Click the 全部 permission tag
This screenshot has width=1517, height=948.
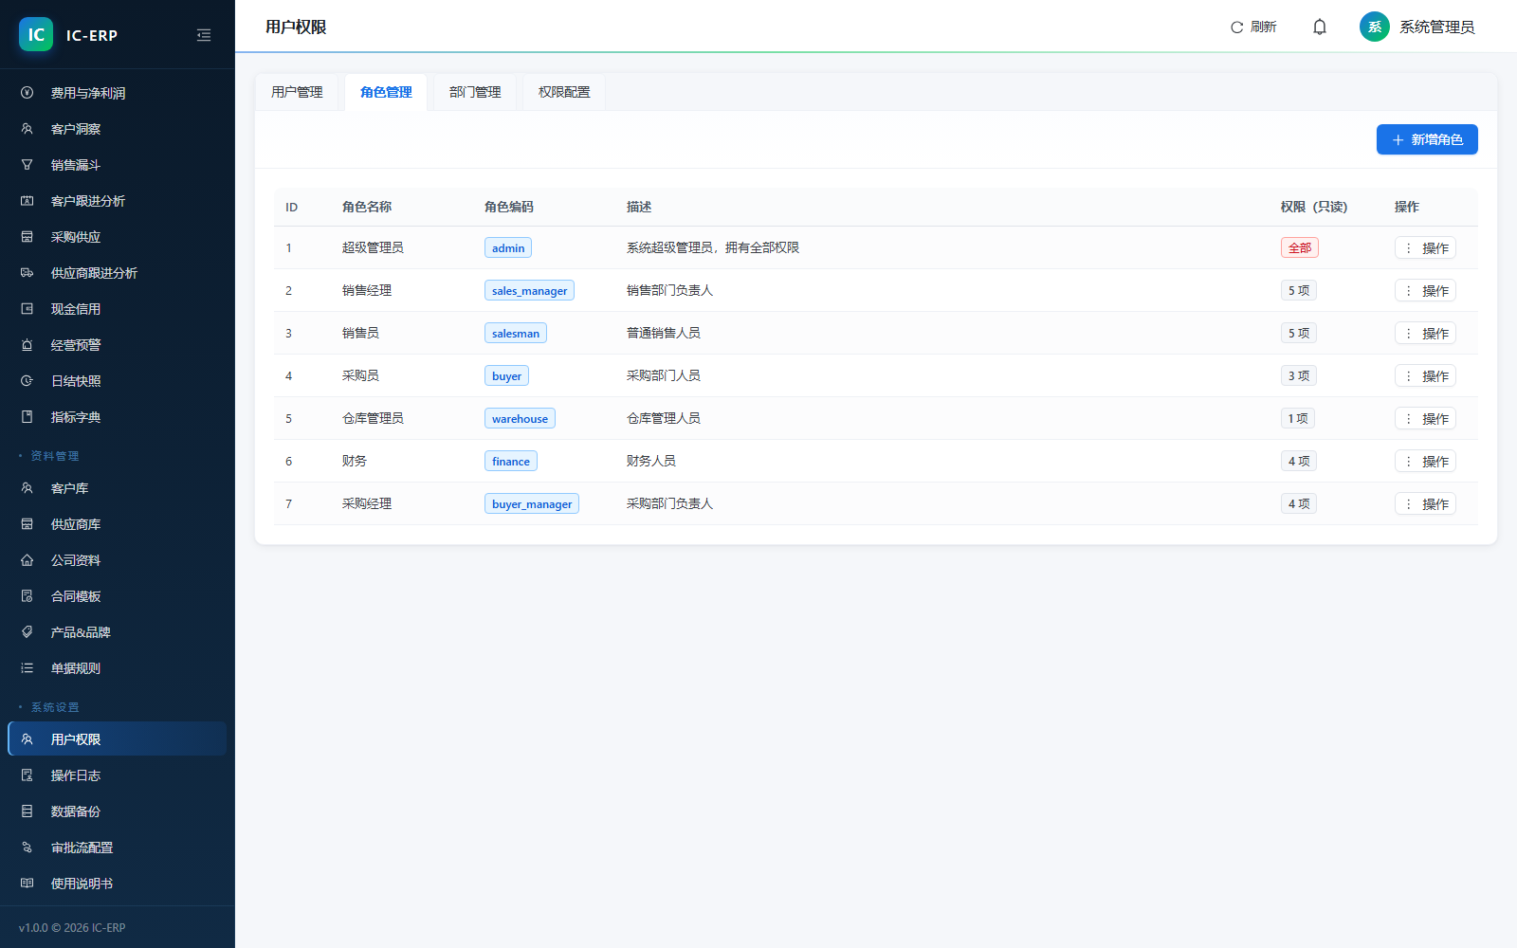(x=1300, y=247)
